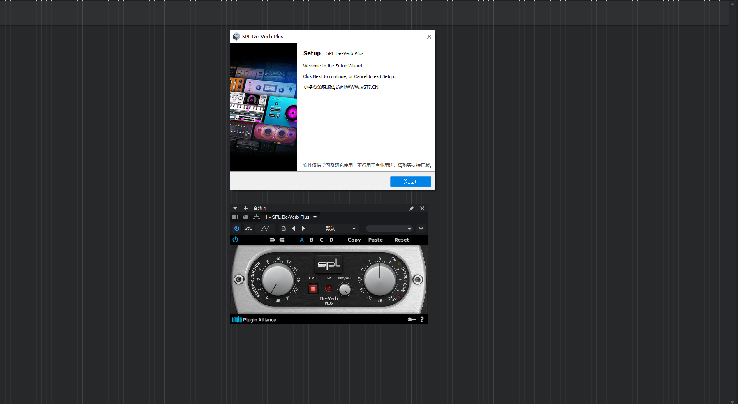Toggle the host plugin power button
The width and height of the screenshot is (738, 404).
(x=237, y=229)
